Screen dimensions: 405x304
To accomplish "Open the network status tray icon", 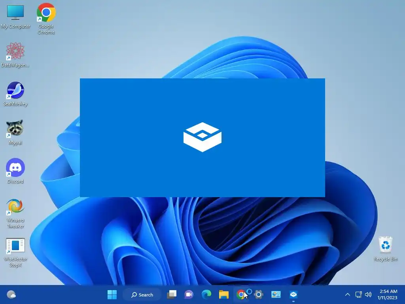I will pos(358,294).
